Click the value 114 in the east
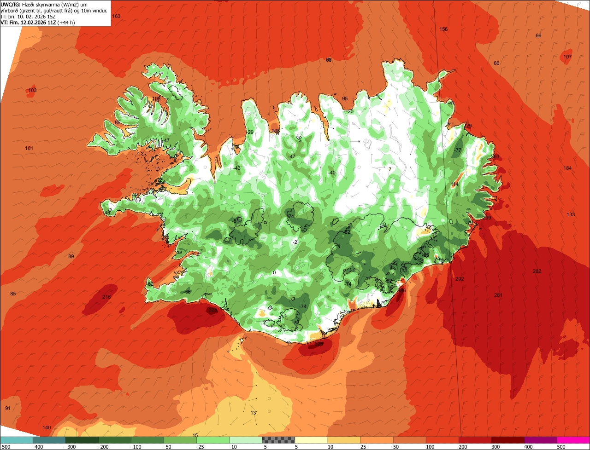This screenshot has width=590, height=450. click(454, 184)
